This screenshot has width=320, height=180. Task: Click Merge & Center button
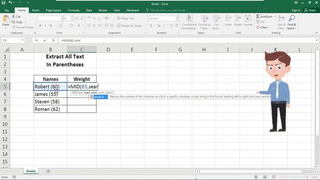(x=129, y=25)
